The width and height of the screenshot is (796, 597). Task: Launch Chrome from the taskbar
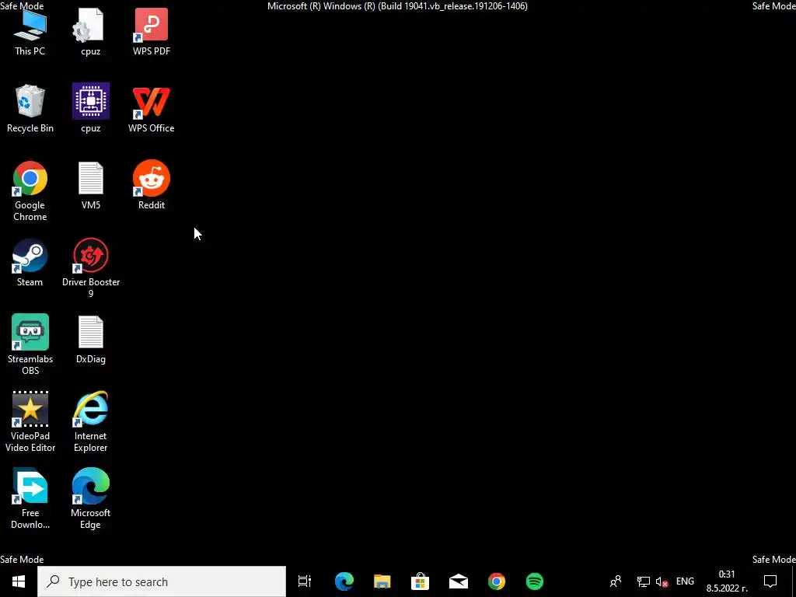click(497, 581)
